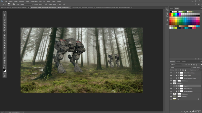This screenshot has height=113, width=202.
Task: Filter layers by pixel layers icon
Action: point(186,65)
